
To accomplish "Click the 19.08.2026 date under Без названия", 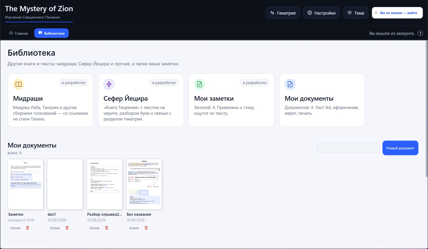I will click(x=136, y=220).
